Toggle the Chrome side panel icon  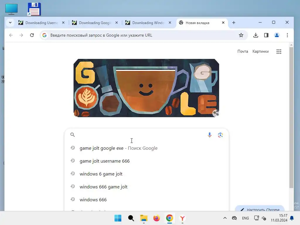click(x=266, y=35)
